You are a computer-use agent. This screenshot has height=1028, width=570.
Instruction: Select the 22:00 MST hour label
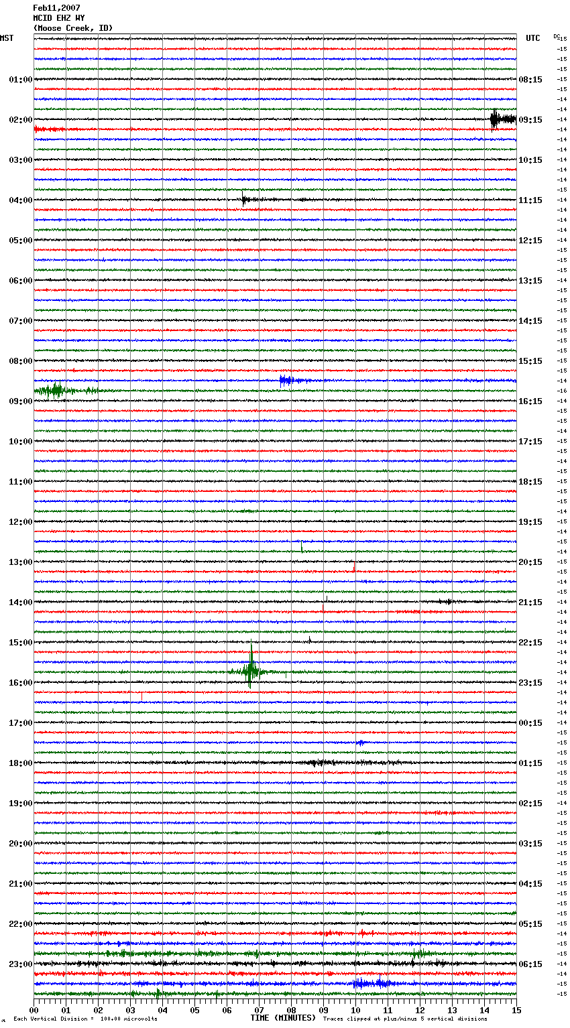pyautogui.click(x=20, y=924)
